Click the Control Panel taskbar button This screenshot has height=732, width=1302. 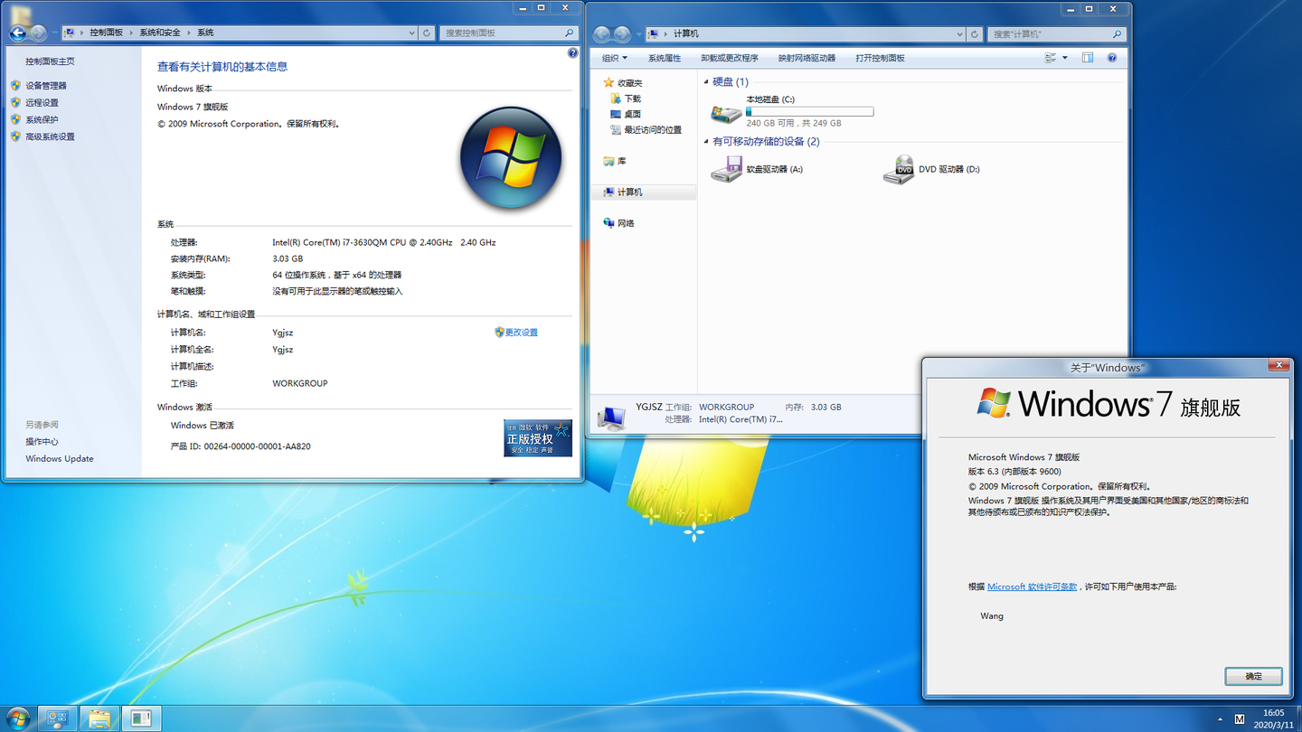pos(57,719)
